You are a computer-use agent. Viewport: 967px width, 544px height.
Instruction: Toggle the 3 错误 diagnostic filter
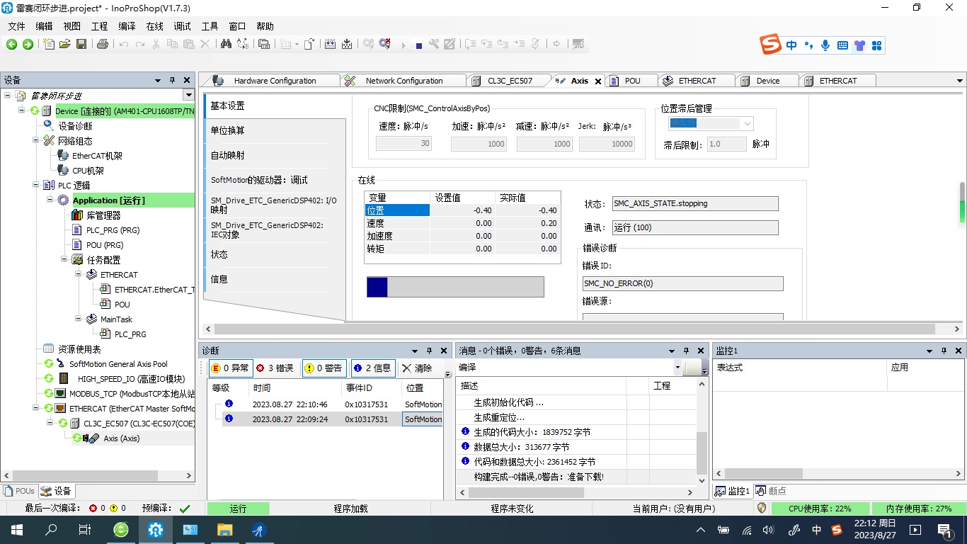(x=275, y=368)
